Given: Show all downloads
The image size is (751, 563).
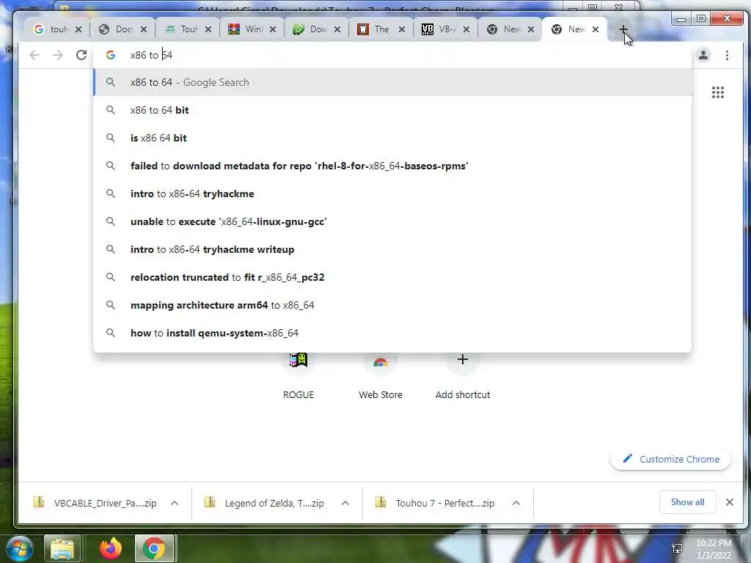Looking at the screenshot, I should (687, 502).
